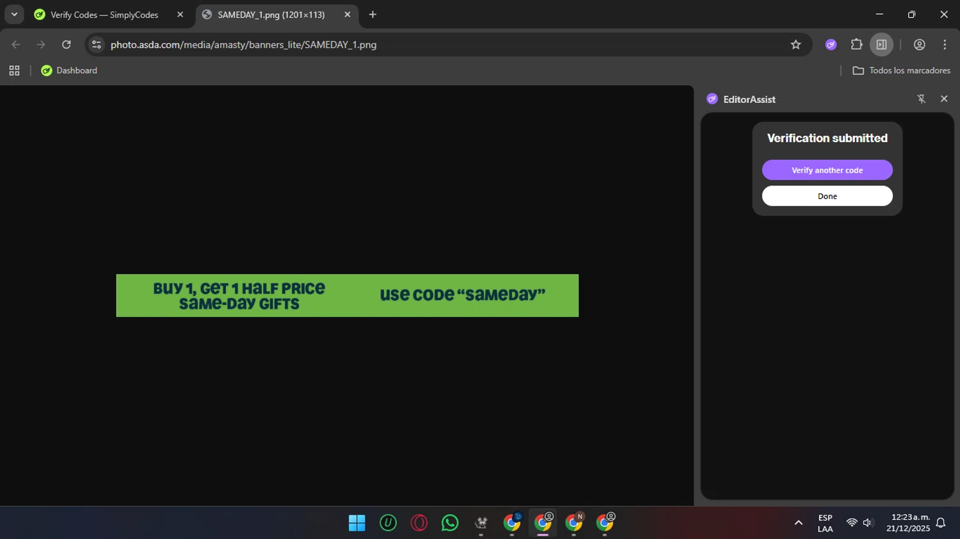Viewport: 960px width, 539px height.
Task: Open the Chrome three-dot menu
Action: click(x=945, y=45)
